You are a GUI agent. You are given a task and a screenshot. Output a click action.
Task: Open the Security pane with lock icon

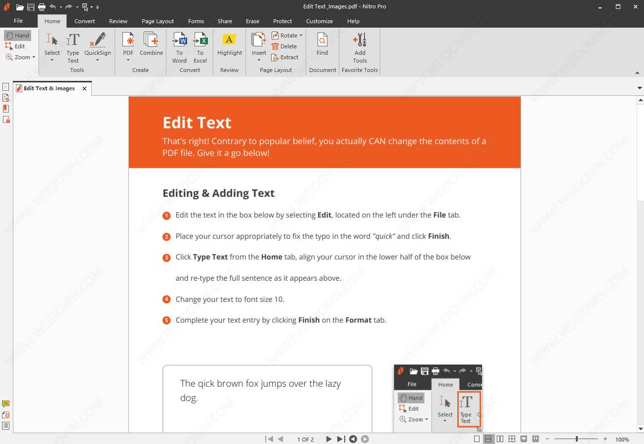[6, 119]
